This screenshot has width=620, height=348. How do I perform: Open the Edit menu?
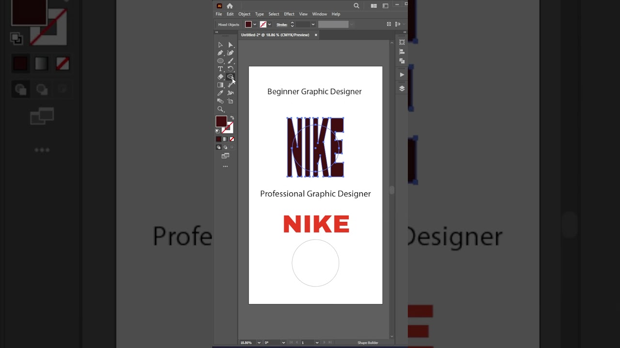click(230, 14)
